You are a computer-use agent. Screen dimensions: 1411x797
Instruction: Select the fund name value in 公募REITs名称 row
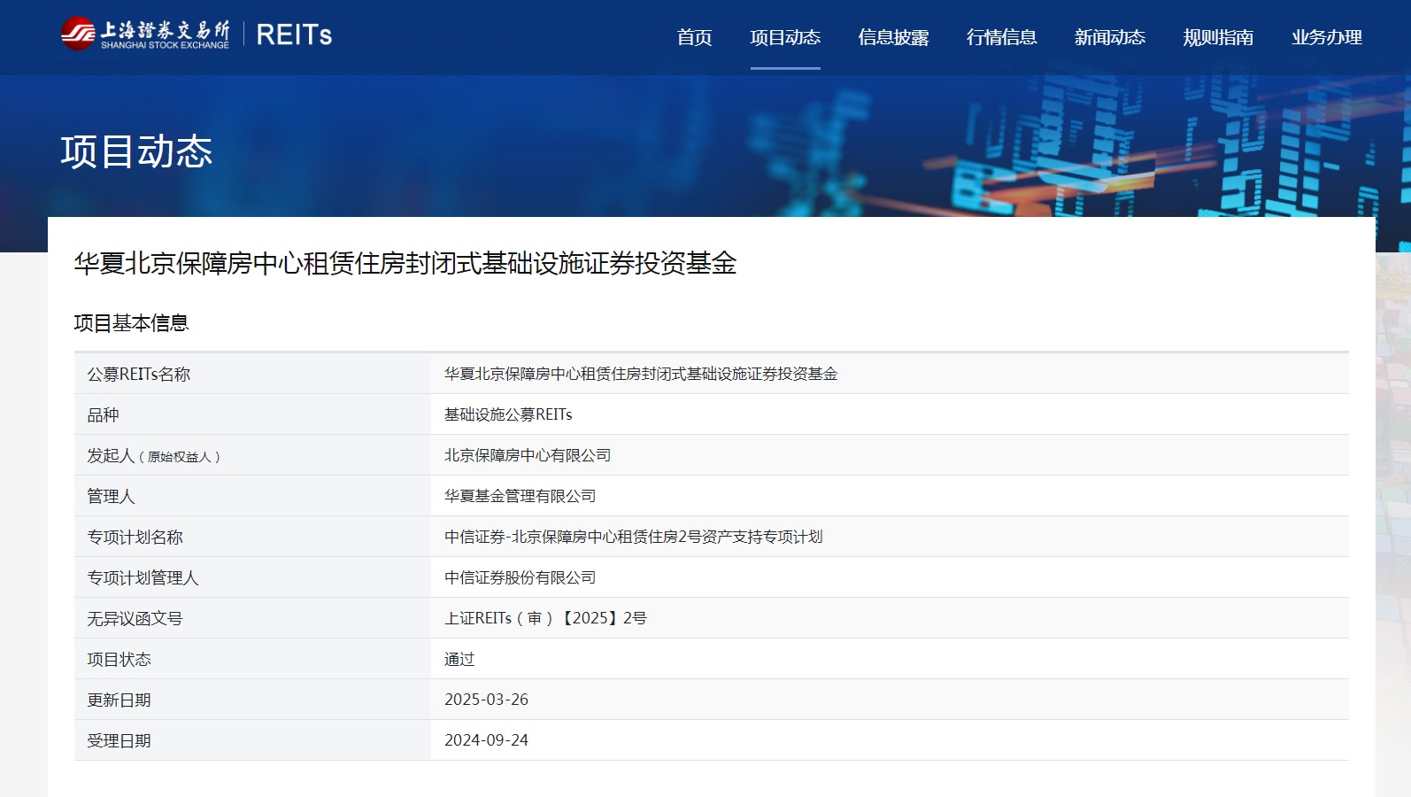tap(641, 374)
